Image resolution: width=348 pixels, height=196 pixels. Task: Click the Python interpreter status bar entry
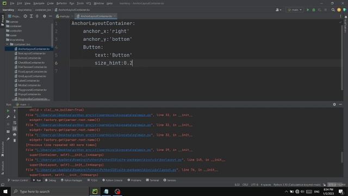(x=297, y=185)
